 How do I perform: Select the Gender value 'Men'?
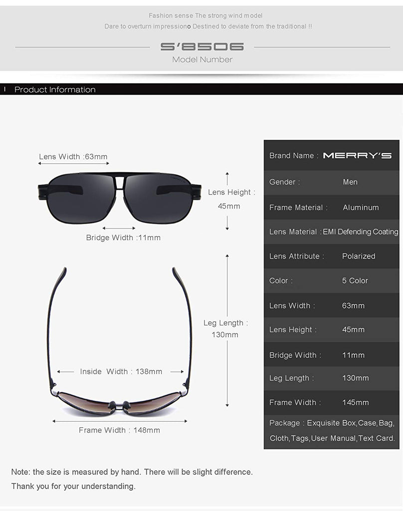pyautogui.click(x=350, y=182)
